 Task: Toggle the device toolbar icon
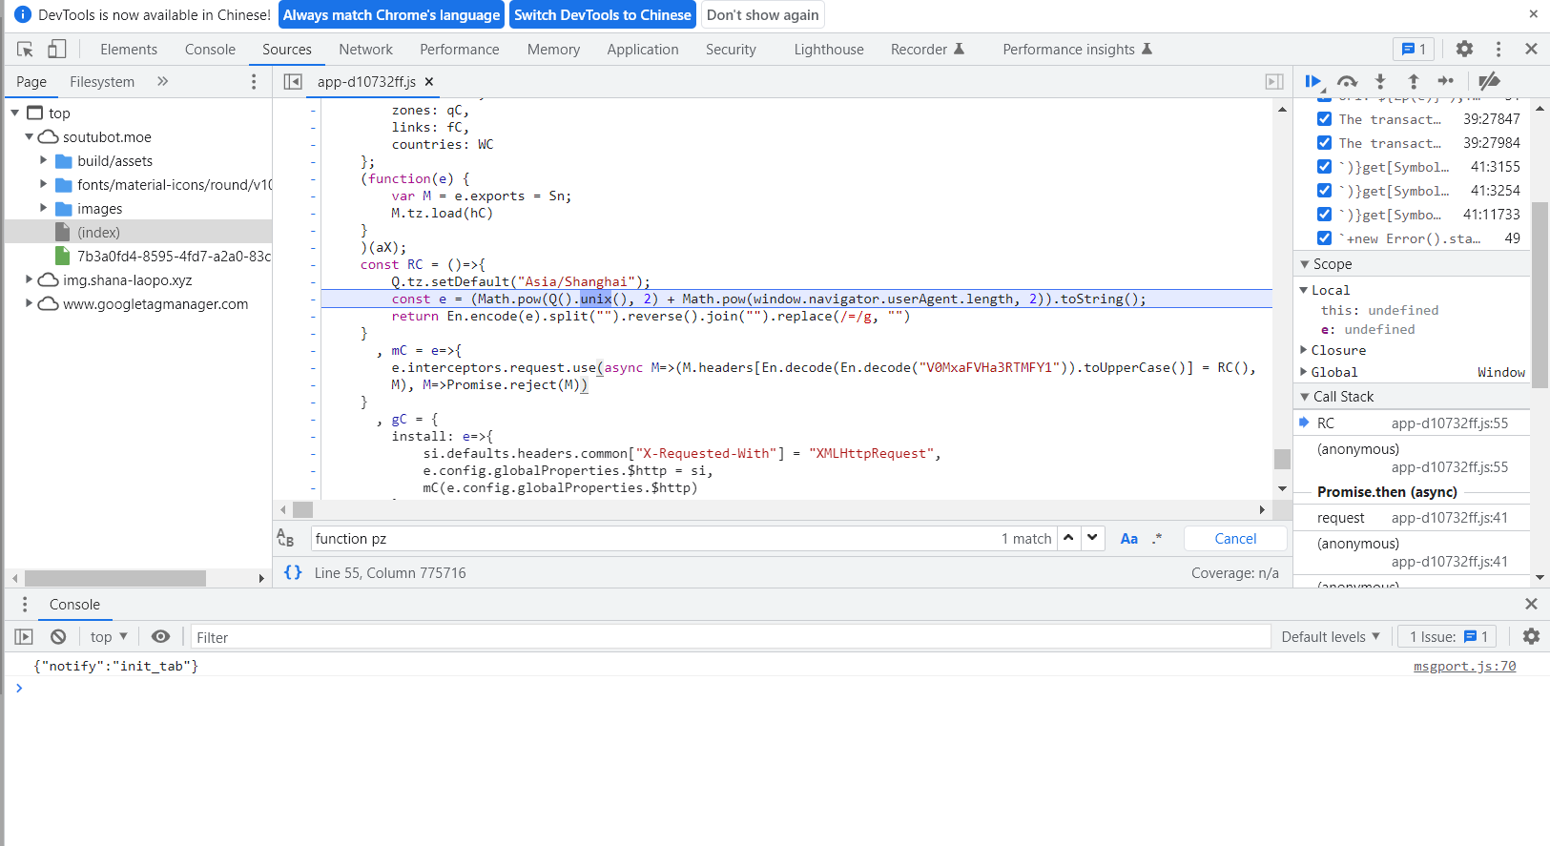click(x=57, y=49)
